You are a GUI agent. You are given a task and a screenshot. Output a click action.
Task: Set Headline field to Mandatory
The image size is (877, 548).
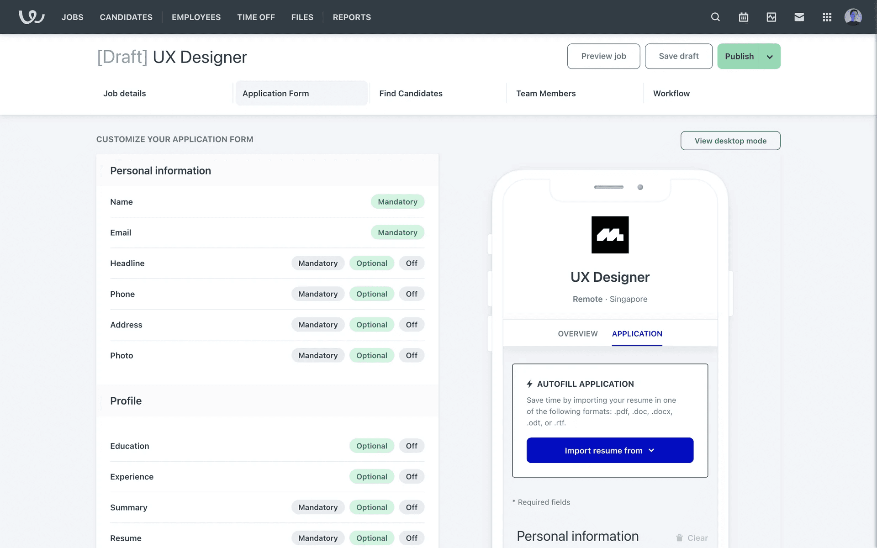coord(318,263)
